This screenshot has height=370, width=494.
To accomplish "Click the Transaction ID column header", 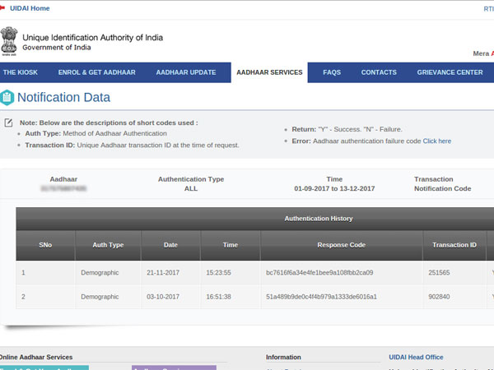I will tap(456, 245).
